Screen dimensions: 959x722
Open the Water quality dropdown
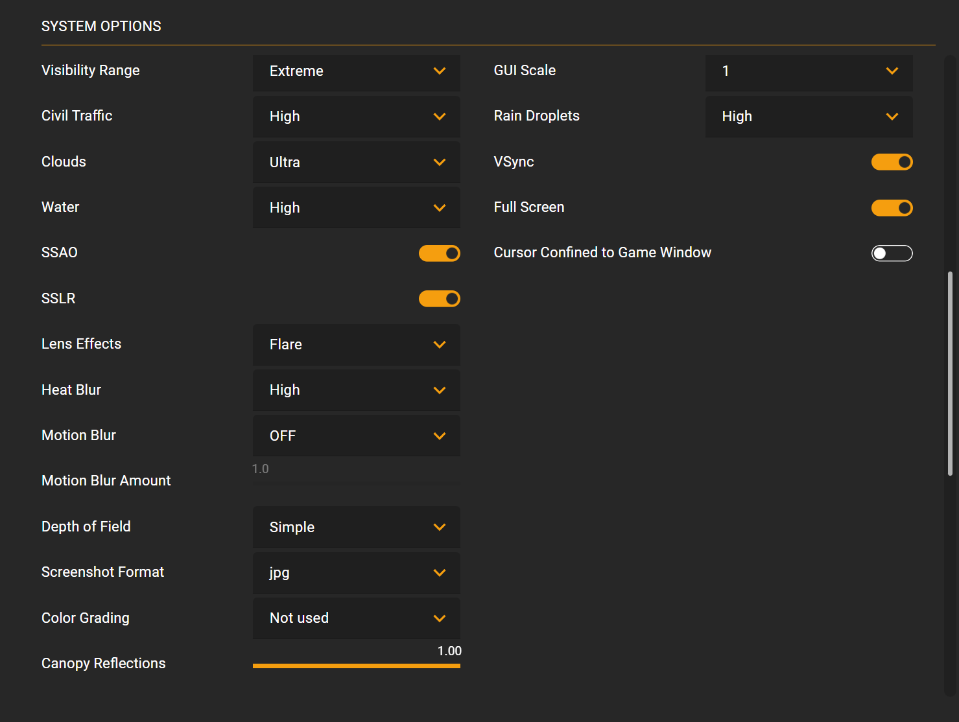(x=357, y=207)
